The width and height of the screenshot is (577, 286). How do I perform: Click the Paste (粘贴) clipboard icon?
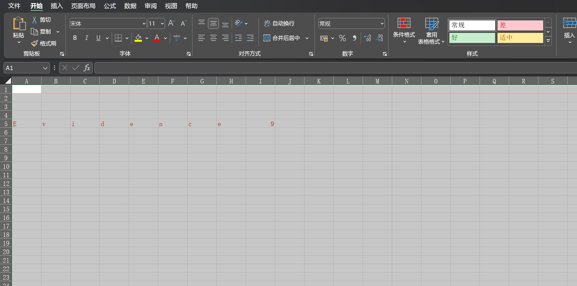tap(19, 24)
